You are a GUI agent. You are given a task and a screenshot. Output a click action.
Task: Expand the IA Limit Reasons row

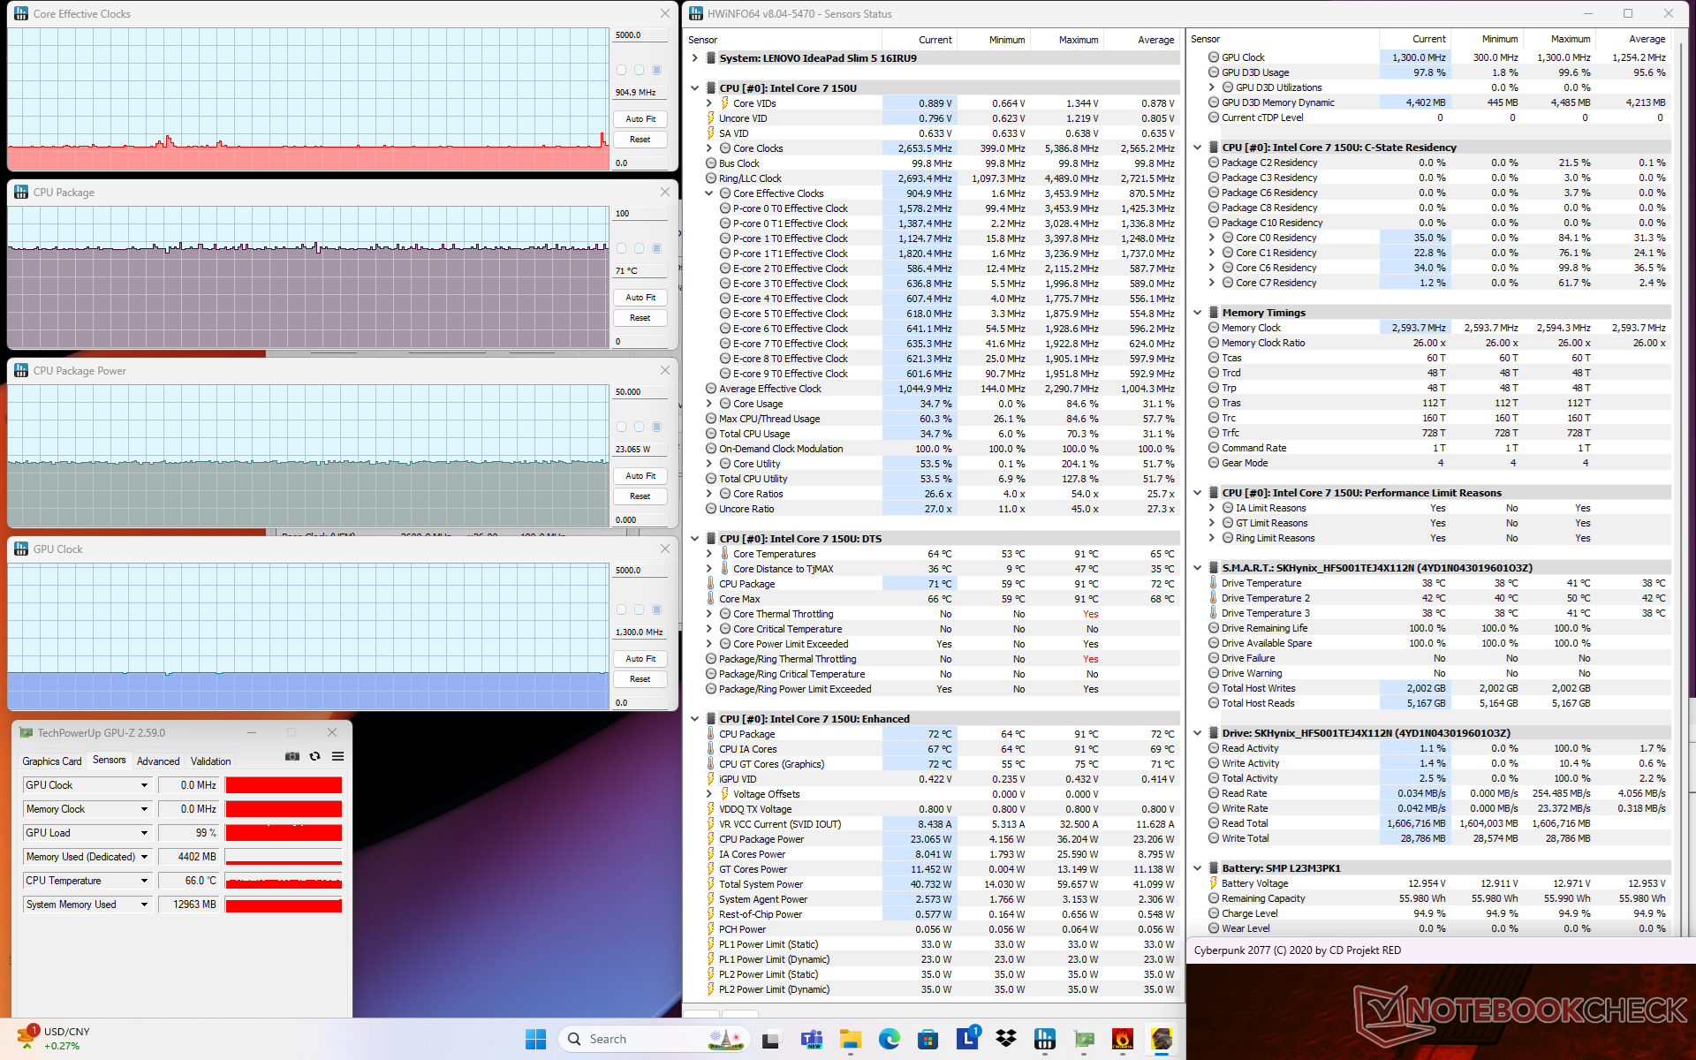point(1212,508)
